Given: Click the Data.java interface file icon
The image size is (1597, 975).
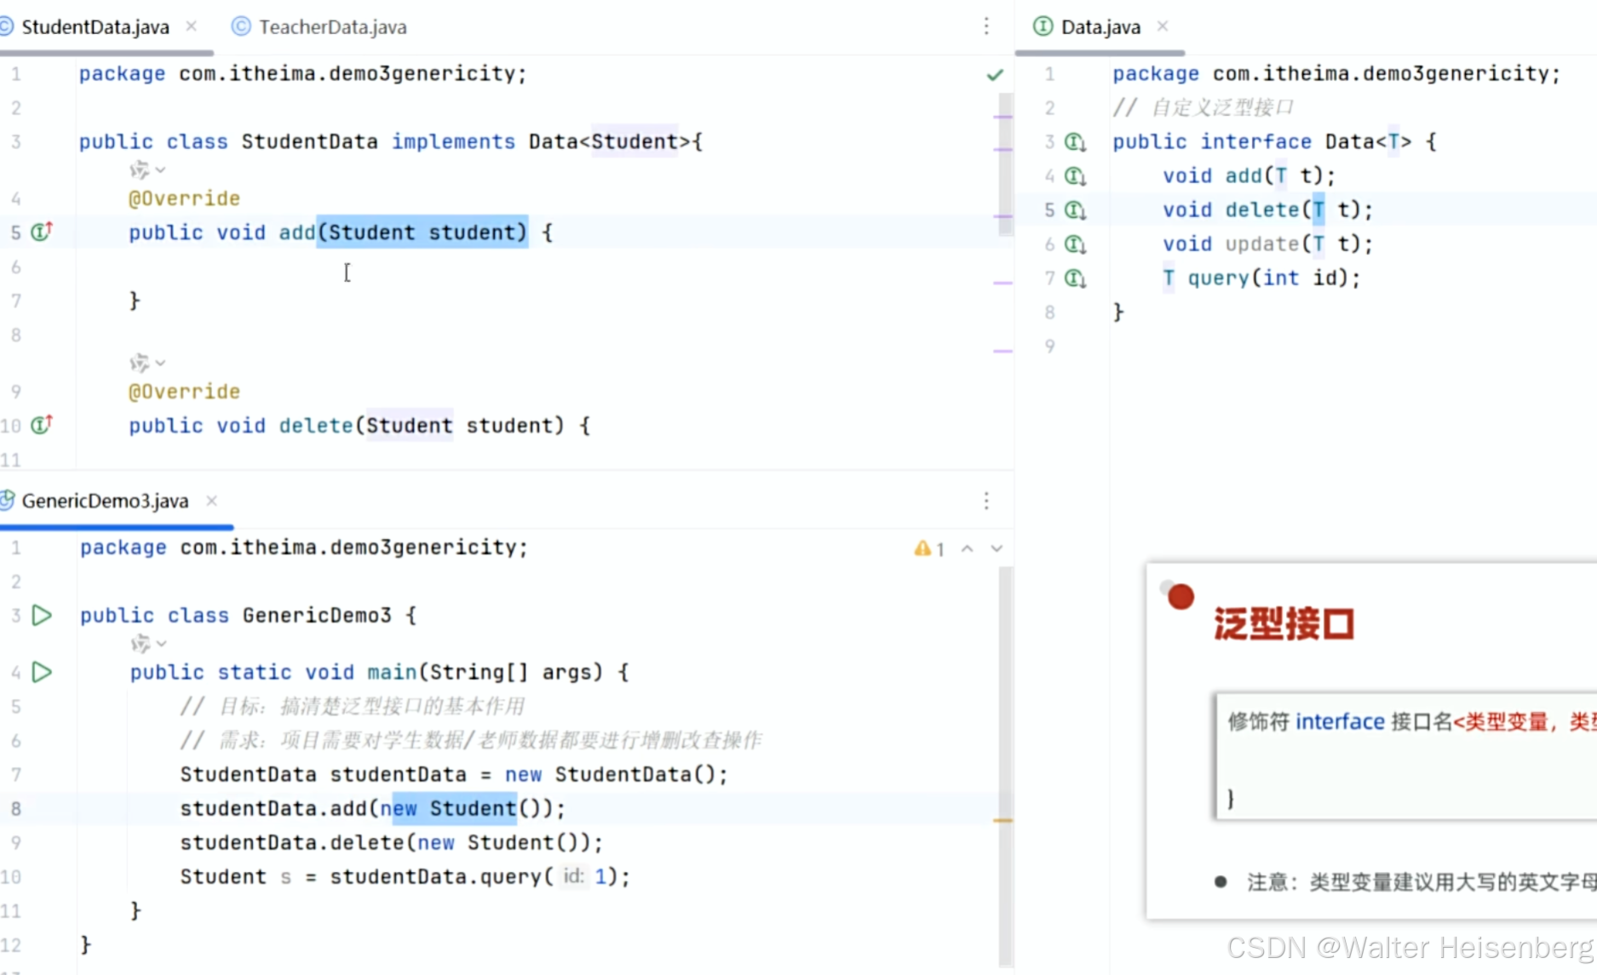Looking at the screenshot, I should pos(1043,27).
